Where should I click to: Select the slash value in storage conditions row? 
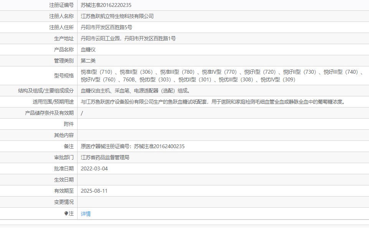click(x=82, y=113)
